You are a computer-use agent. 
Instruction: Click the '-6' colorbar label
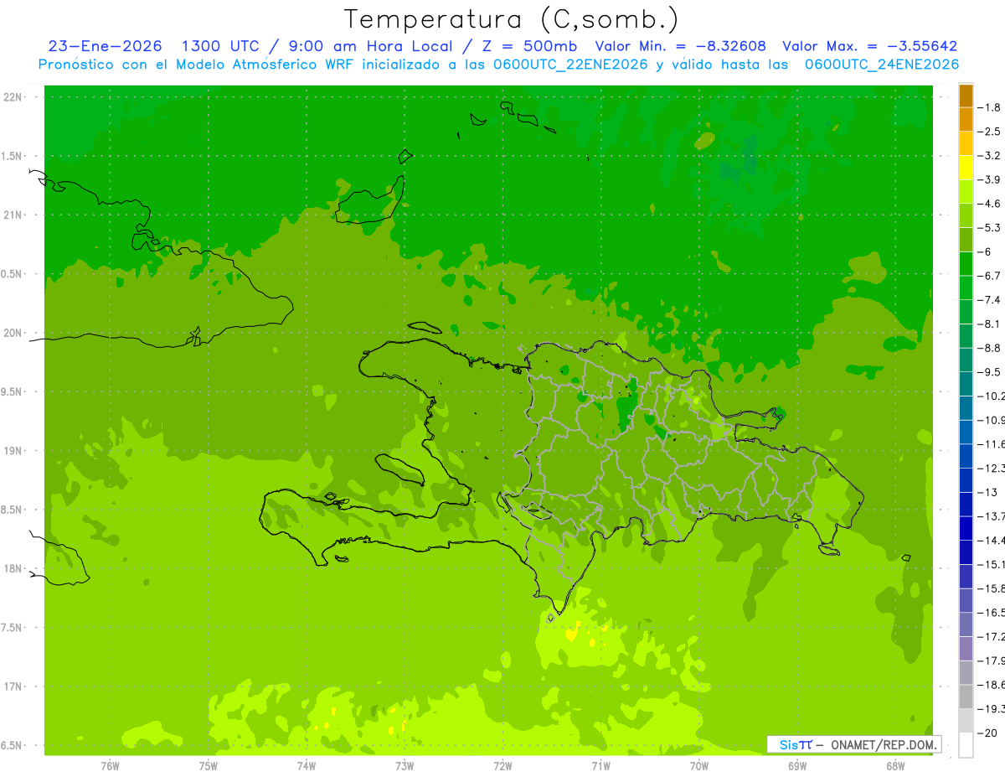[985, 251]
